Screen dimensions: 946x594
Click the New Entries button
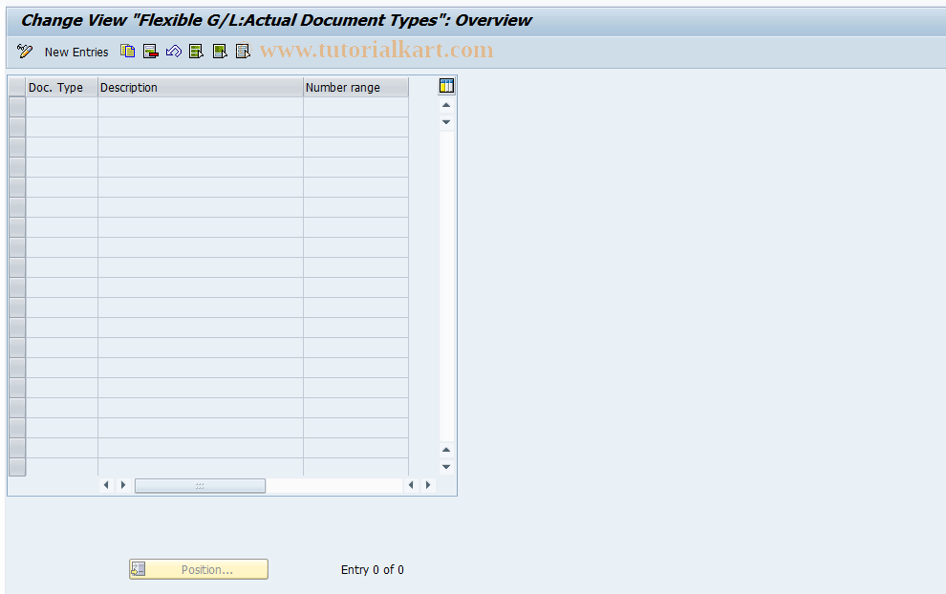click(76, 53)
